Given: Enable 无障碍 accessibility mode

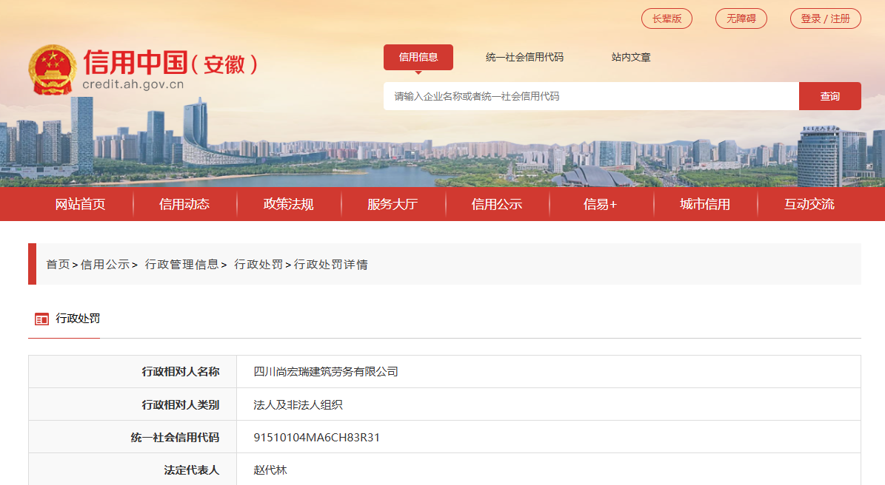Looking at the screenshot, I should click(x=741, y=18).
